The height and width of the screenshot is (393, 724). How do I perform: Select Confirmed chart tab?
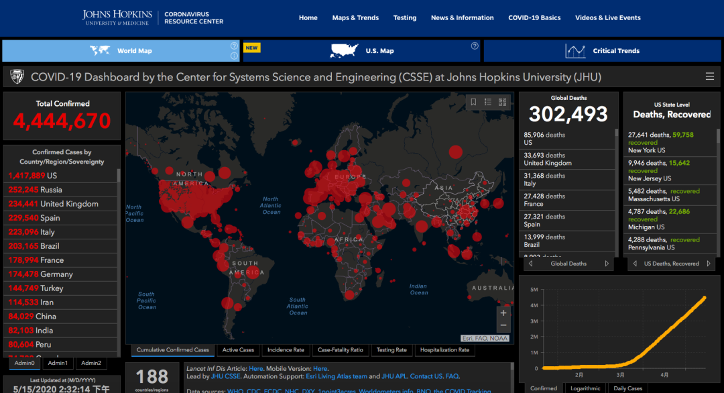click(x=544, y=388)
